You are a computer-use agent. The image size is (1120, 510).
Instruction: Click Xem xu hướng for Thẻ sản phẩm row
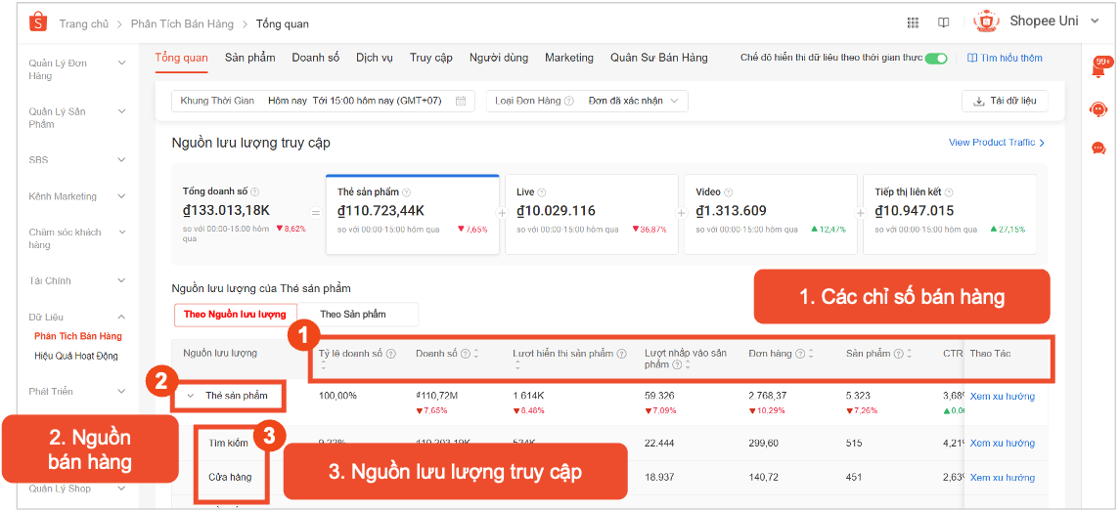1003,396
